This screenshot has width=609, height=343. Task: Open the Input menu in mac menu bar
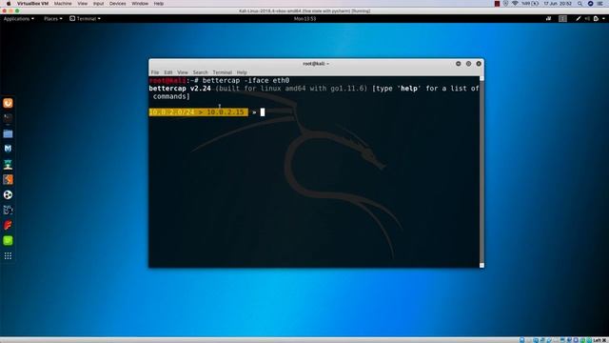(98, 4)
